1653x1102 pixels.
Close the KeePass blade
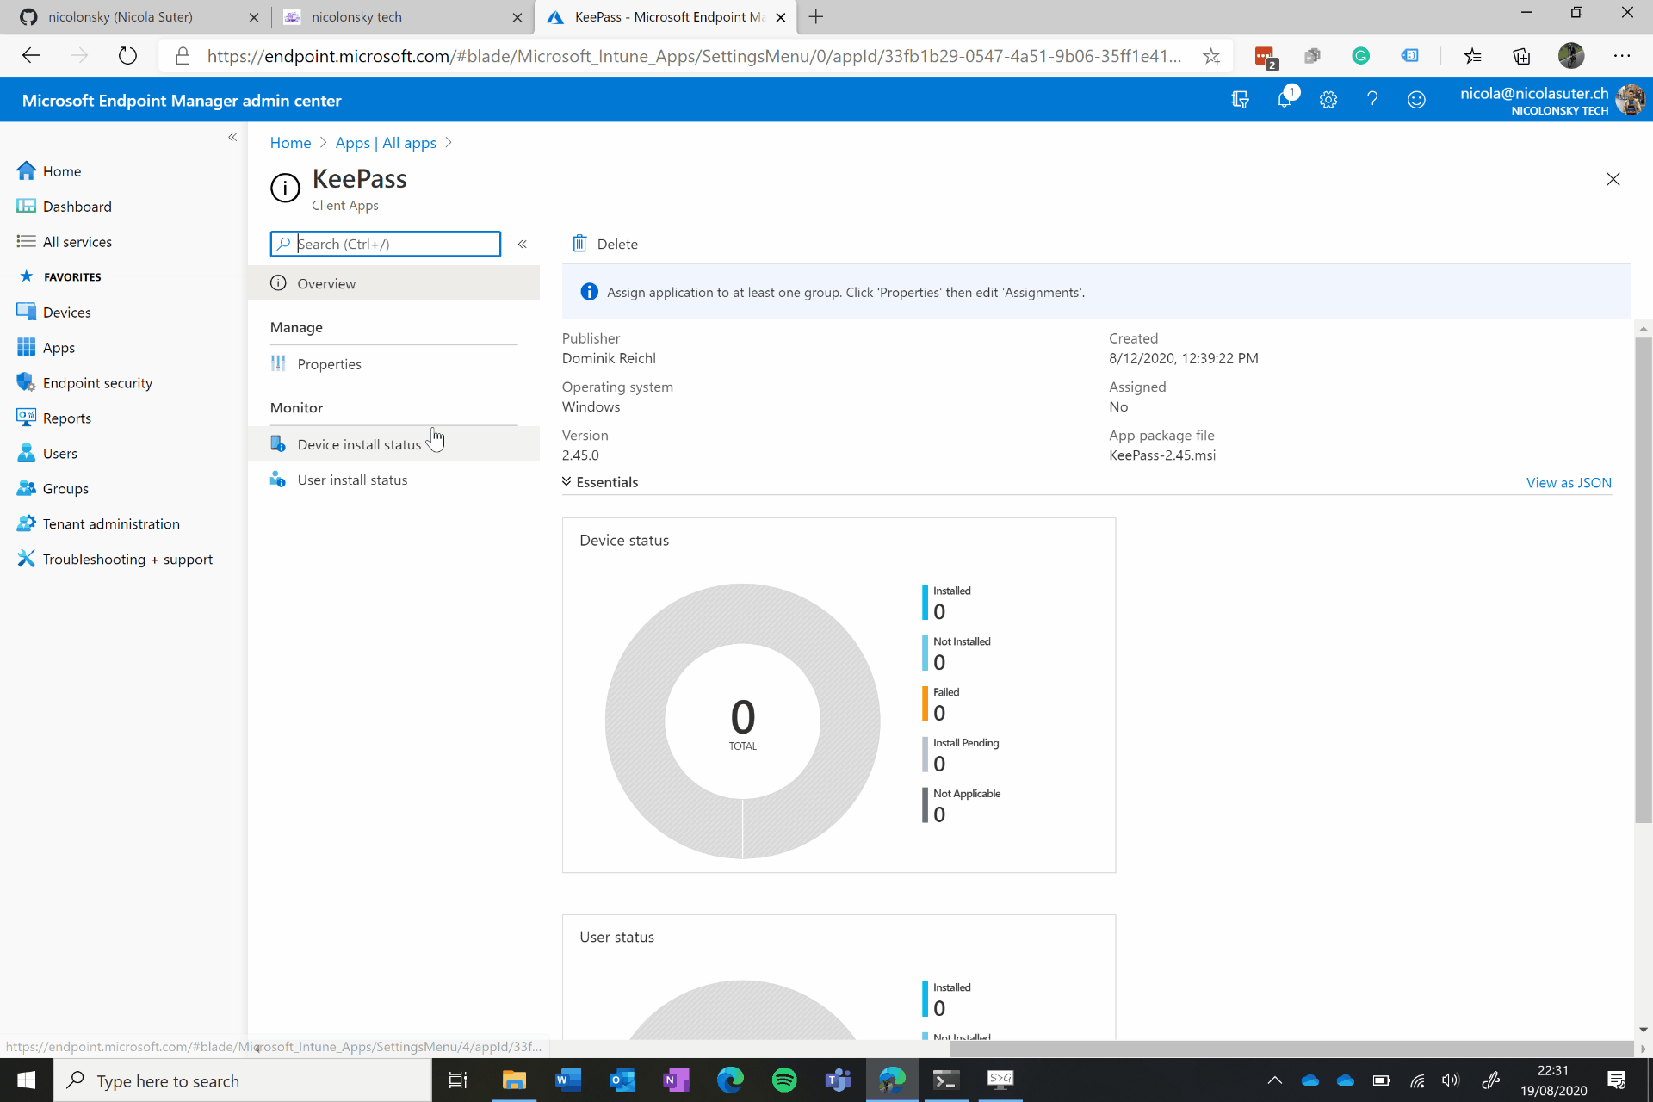(x=1613, y=179)
